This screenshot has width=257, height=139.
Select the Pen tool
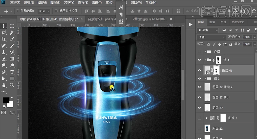[x=4, y=72]
